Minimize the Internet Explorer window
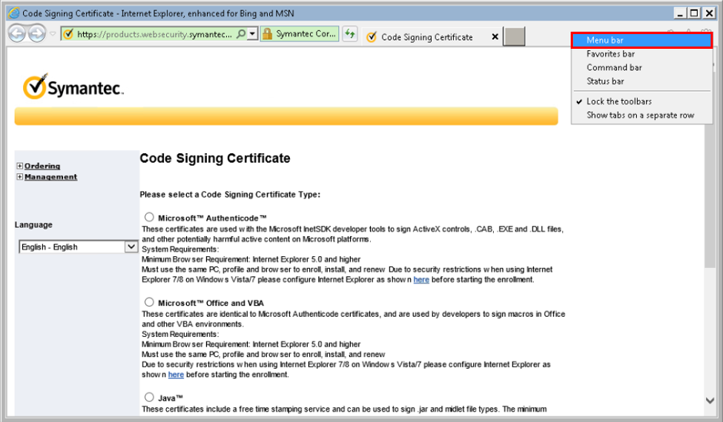This screenshot has width=723, height=422. click(680, 13)
